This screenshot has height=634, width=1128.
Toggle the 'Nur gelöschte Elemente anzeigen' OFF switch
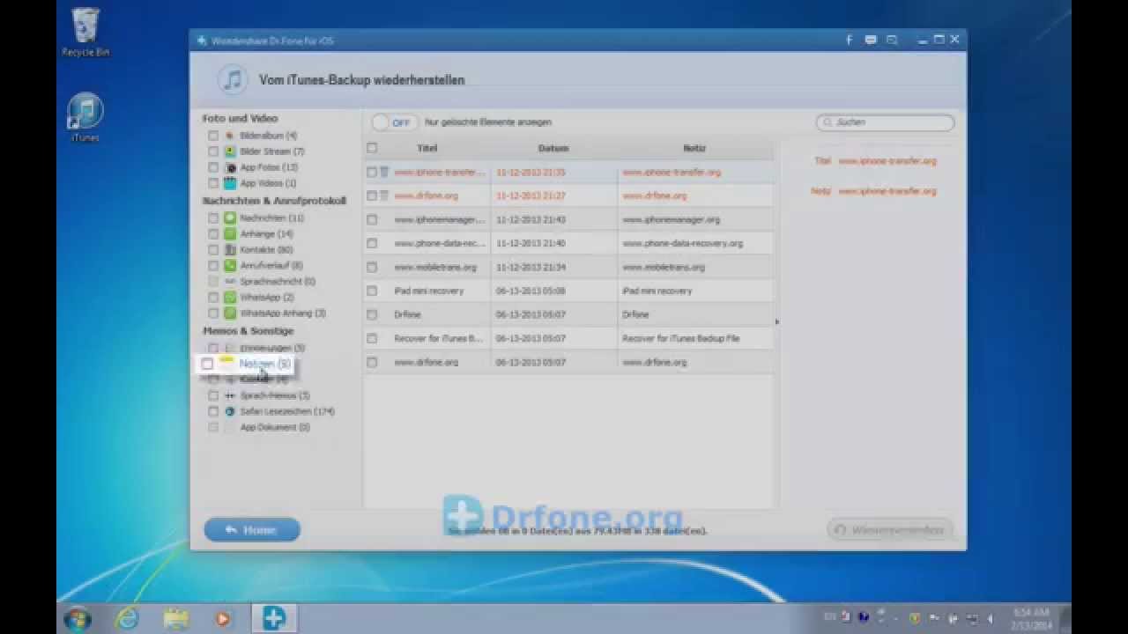pos(393,122)
